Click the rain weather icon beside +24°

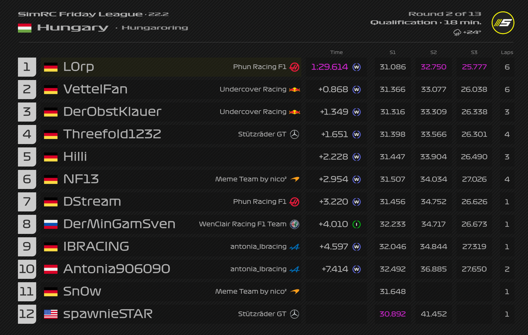click(x=457, y=33)
